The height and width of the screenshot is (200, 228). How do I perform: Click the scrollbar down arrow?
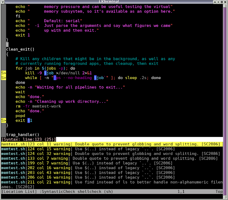225,198
